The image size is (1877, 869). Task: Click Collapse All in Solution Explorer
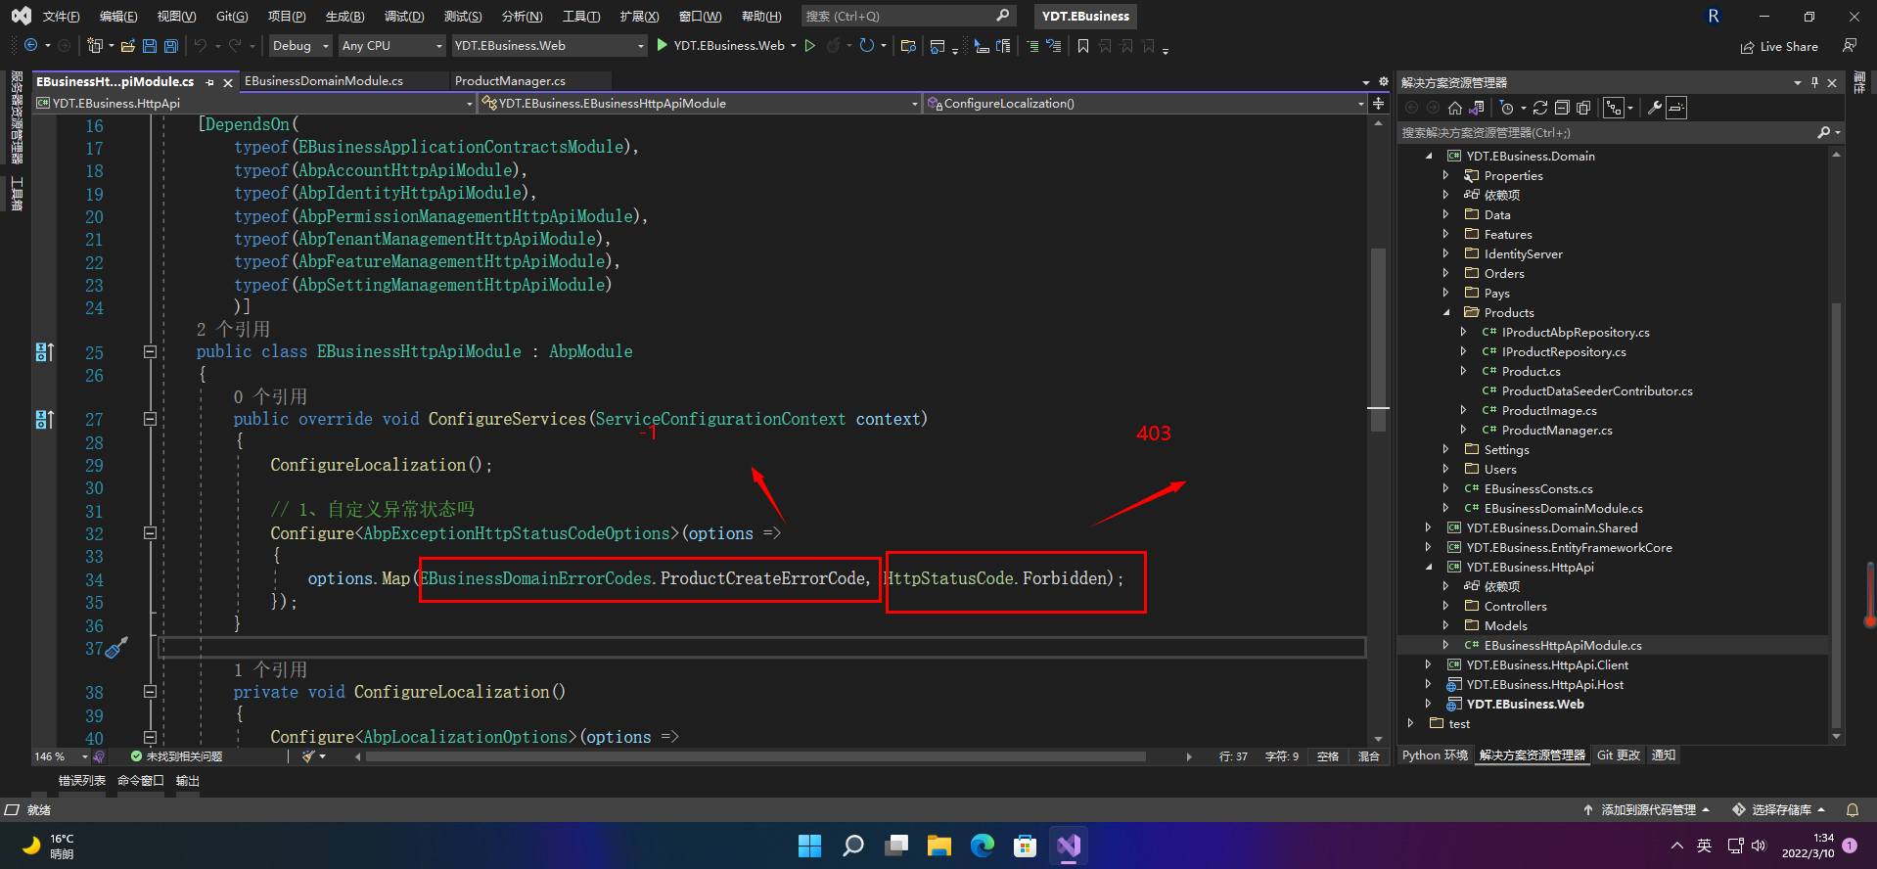(x=1562, y=108)
